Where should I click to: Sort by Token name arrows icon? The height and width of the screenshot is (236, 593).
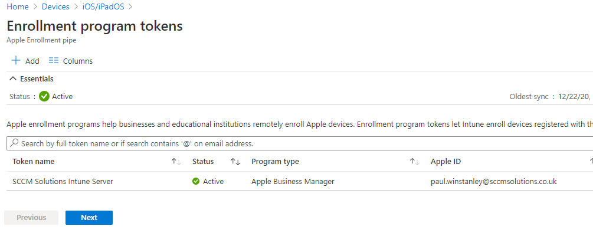pyautogui.click(x=176, y=162)
